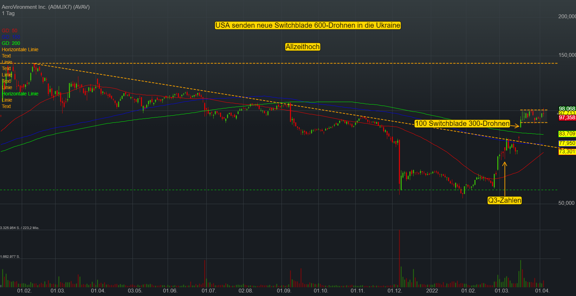
Task: Click the green 'GD: 200' legend entry
Action: [x=11, y=43]
